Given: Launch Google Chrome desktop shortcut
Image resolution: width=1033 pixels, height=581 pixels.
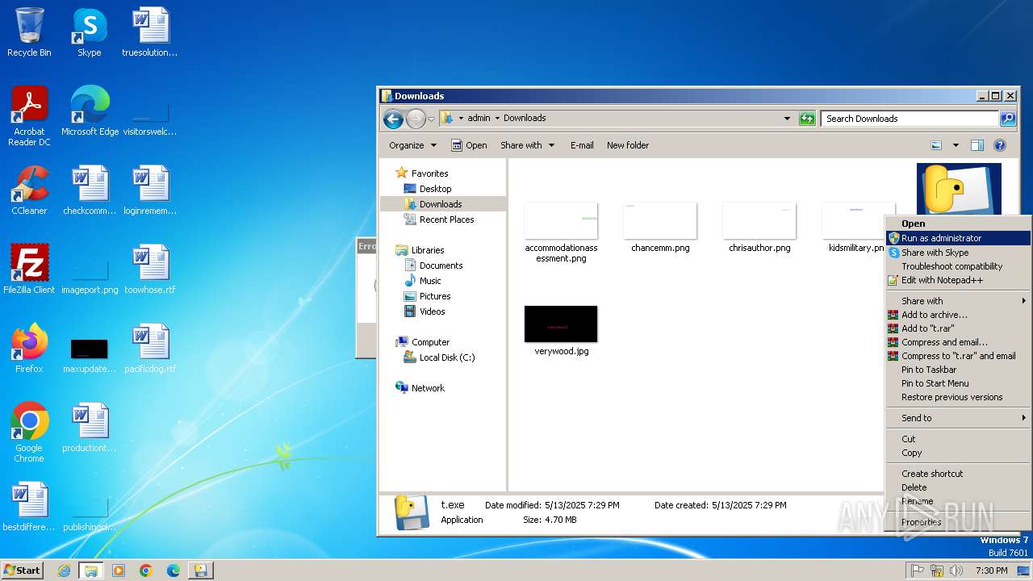Looking at the screenshot, I should (29, 433).
